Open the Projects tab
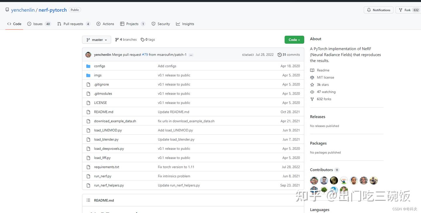421x213 pixels. click(132, 24)
